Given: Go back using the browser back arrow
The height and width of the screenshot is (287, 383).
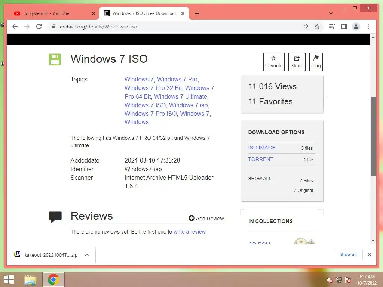Looking at the screenshot, I should pyautogui.click(x=15, y=27).
